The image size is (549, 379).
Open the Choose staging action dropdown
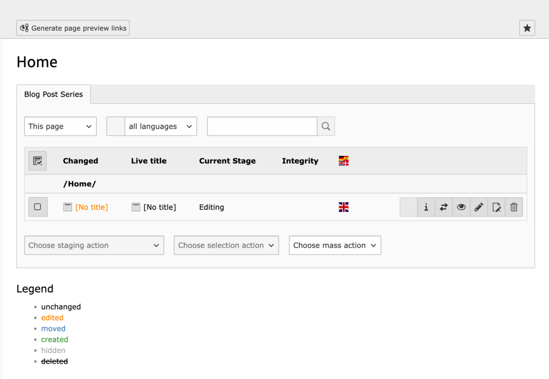pyautogui.click(x=94, y=245)
